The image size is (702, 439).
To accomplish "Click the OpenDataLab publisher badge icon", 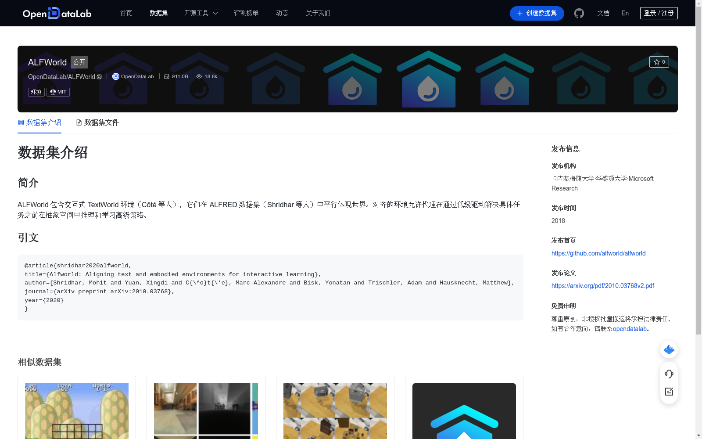I will [x=115, y=76].
